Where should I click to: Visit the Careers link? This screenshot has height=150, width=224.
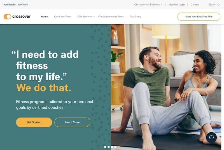tap(195, 4)
